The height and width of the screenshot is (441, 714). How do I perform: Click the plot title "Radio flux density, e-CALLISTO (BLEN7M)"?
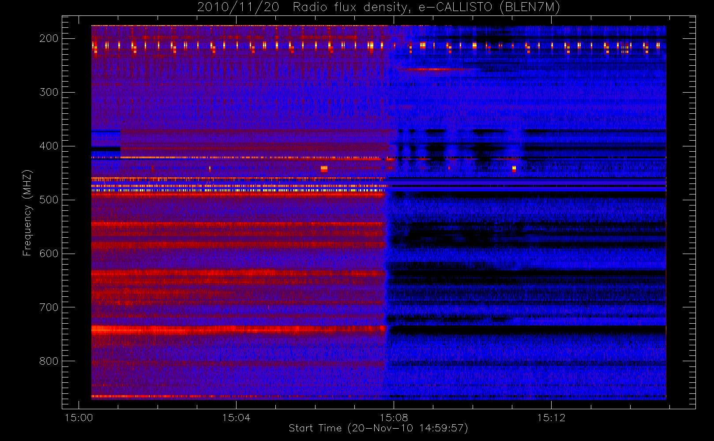click(426, 7)
